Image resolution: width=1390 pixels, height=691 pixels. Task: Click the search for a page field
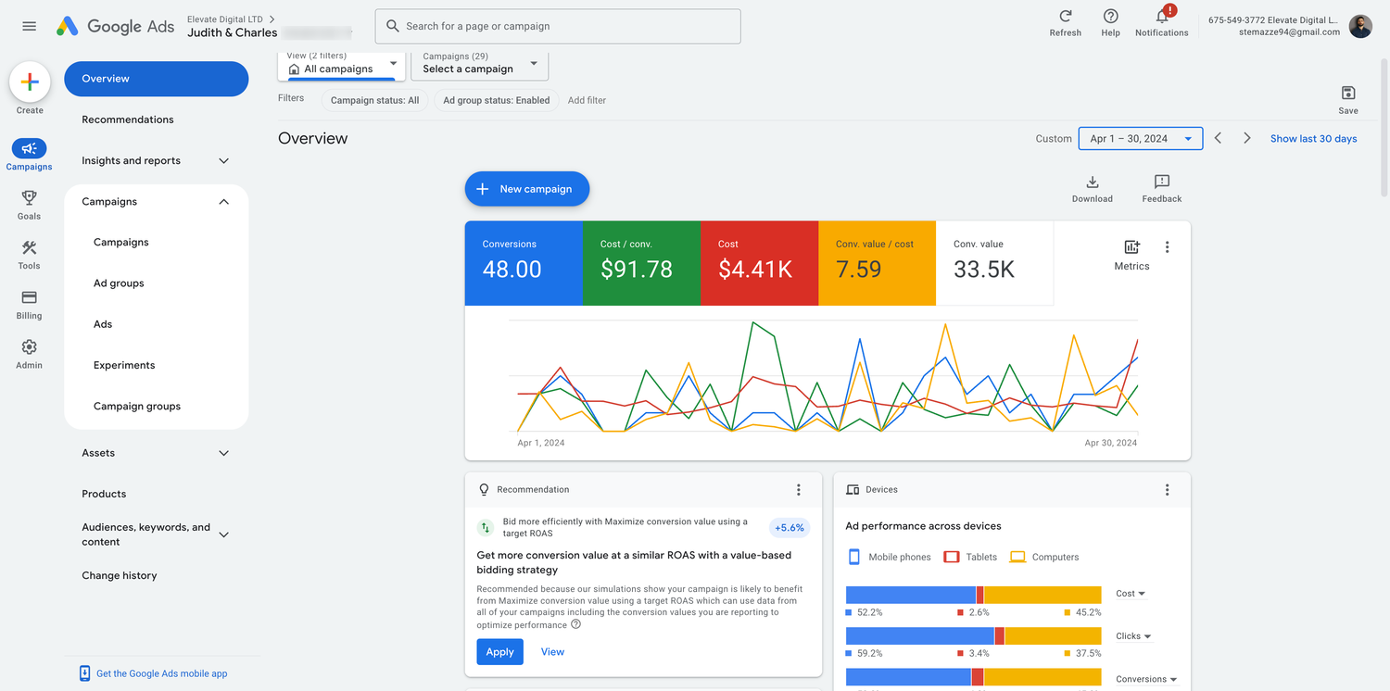click(558, 26)
